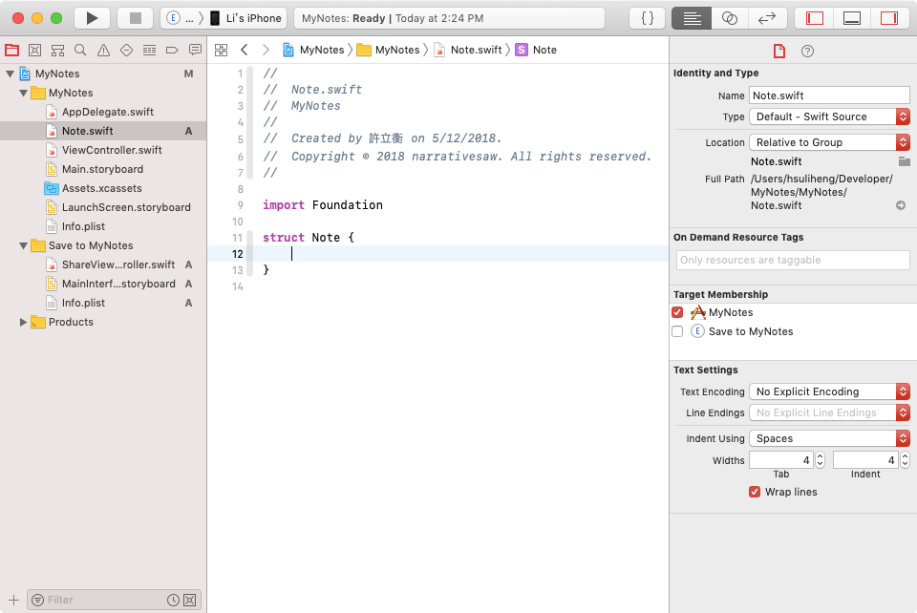Open the ShareViewController swift file
The height and width of the screenshot is (613, 917).
click(118, 264)
